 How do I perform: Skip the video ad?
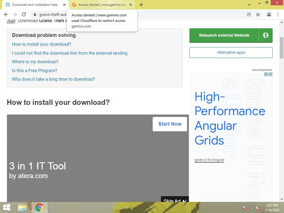pos(175,199)
